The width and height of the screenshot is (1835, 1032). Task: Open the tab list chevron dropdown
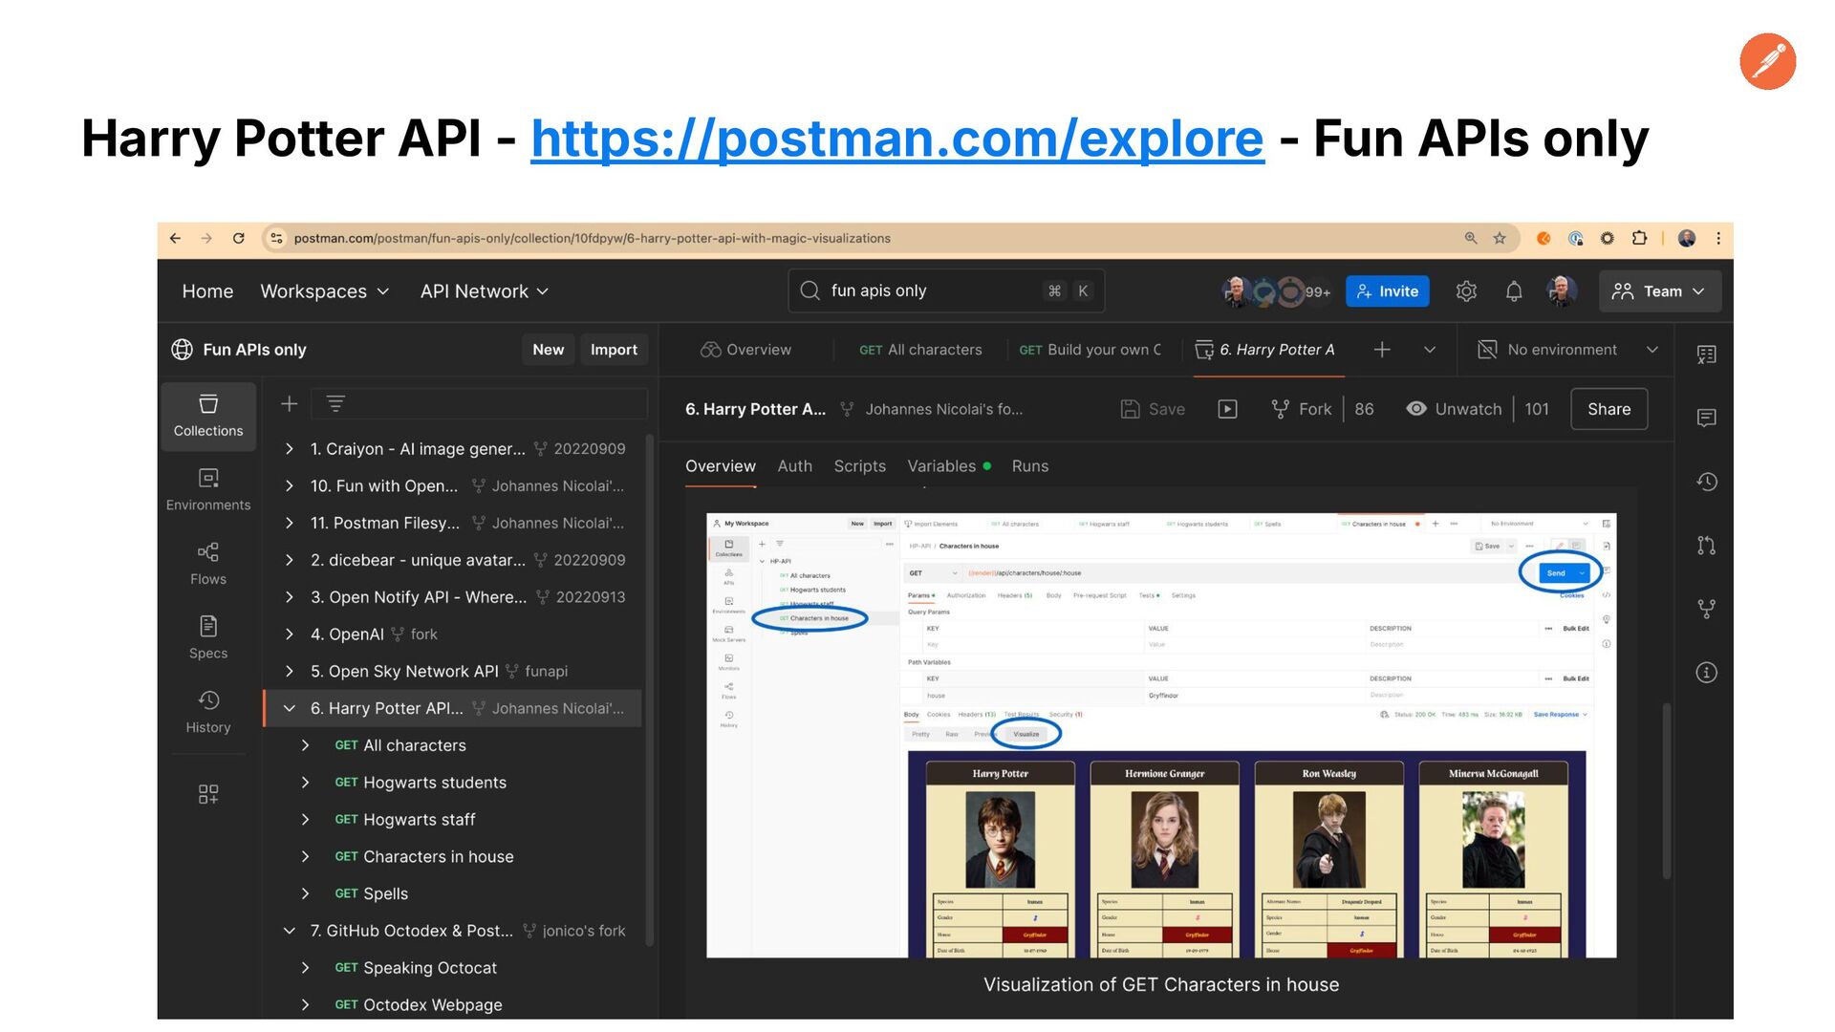pos(1430,350)
